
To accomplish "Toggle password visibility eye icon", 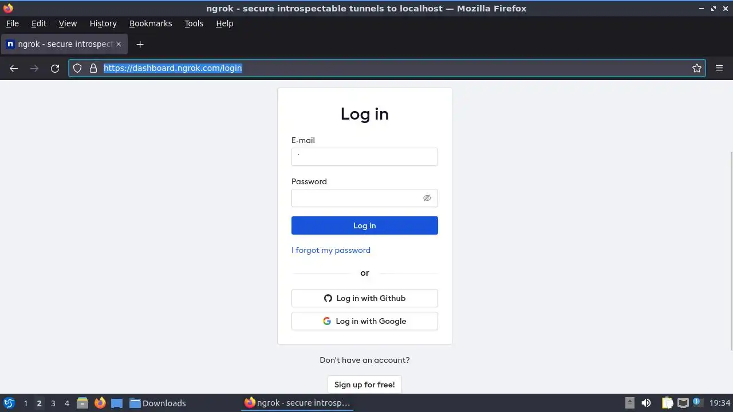I will (x=427, y=198).
